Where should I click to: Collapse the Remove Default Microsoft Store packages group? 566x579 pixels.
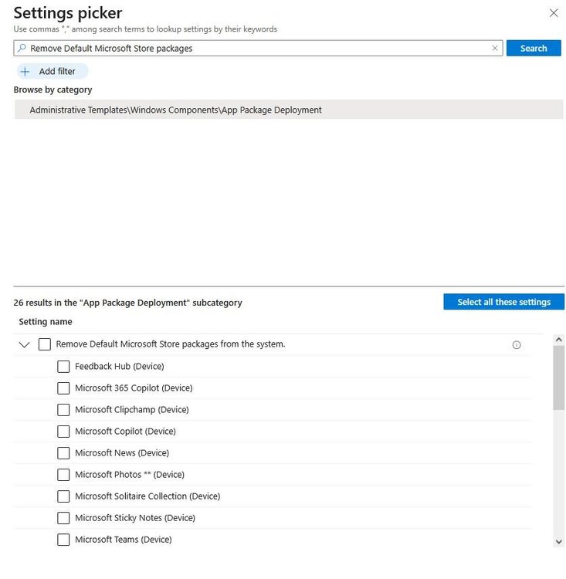[x=25, y=345]
